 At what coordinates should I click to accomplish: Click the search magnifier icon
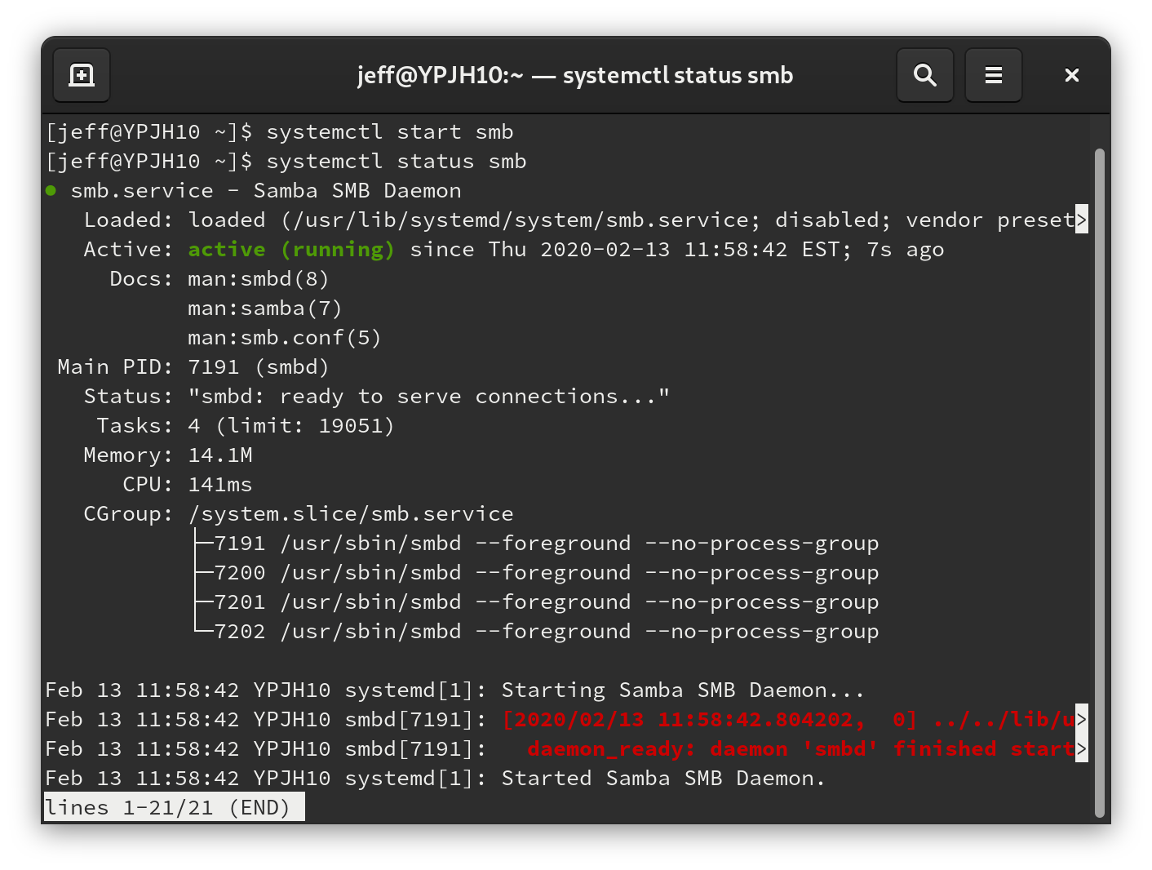(x=924, y=75)
